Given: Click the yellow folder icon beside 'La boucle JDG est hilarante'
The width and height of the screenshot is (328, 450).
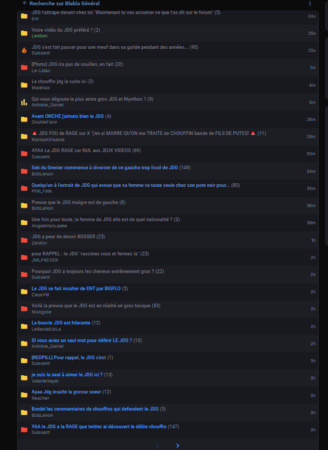Looking at the screenshot, I should [x=24, y=326].
